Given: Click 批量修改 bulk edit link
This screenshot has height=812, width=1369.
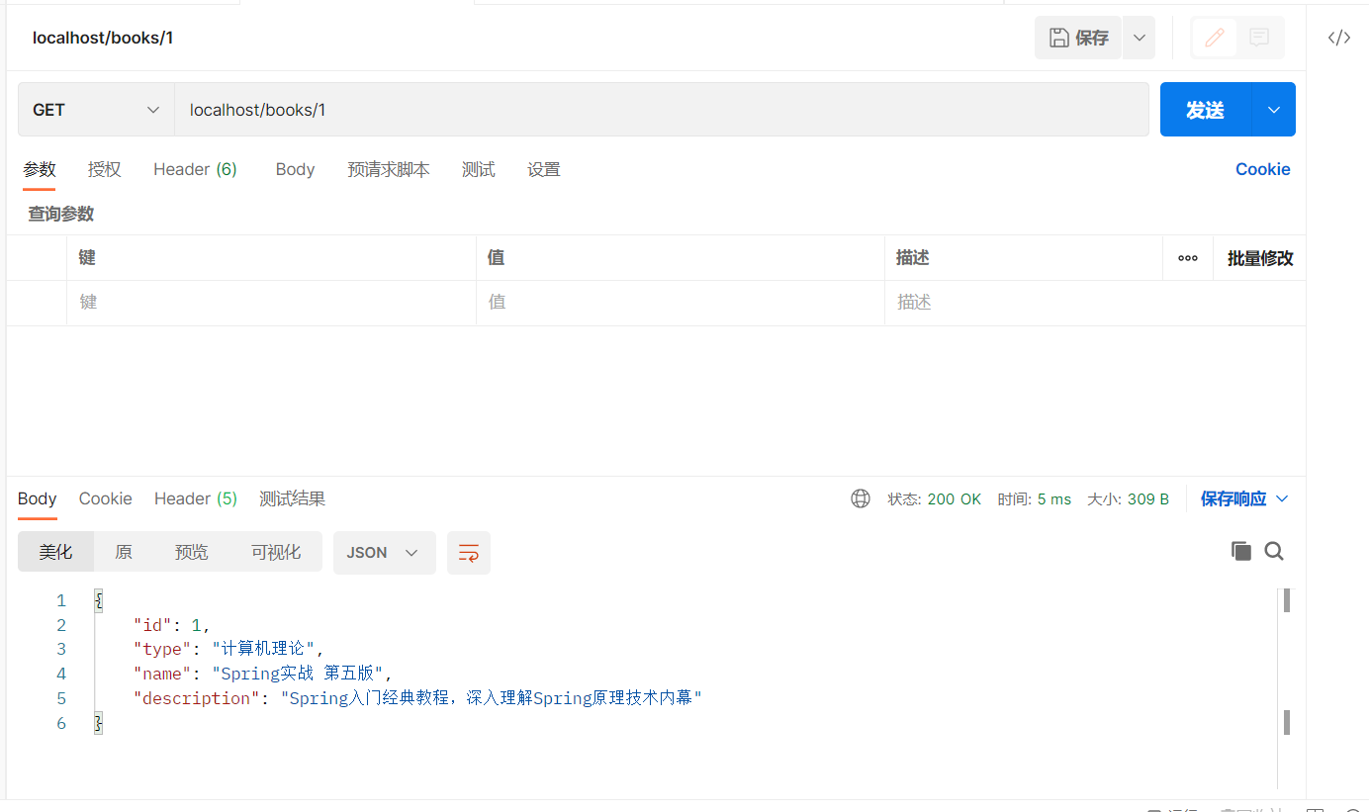Looking at the screenshot, I should [x=1260, y=258].
